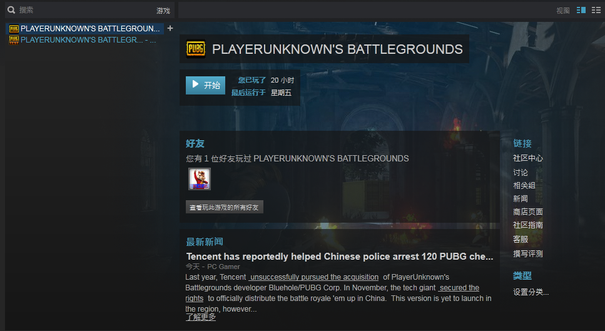605x331 pixels.
Task: Follow 'unsuccessfully pursued the acquisition' link
Action: tap(313, 277)
